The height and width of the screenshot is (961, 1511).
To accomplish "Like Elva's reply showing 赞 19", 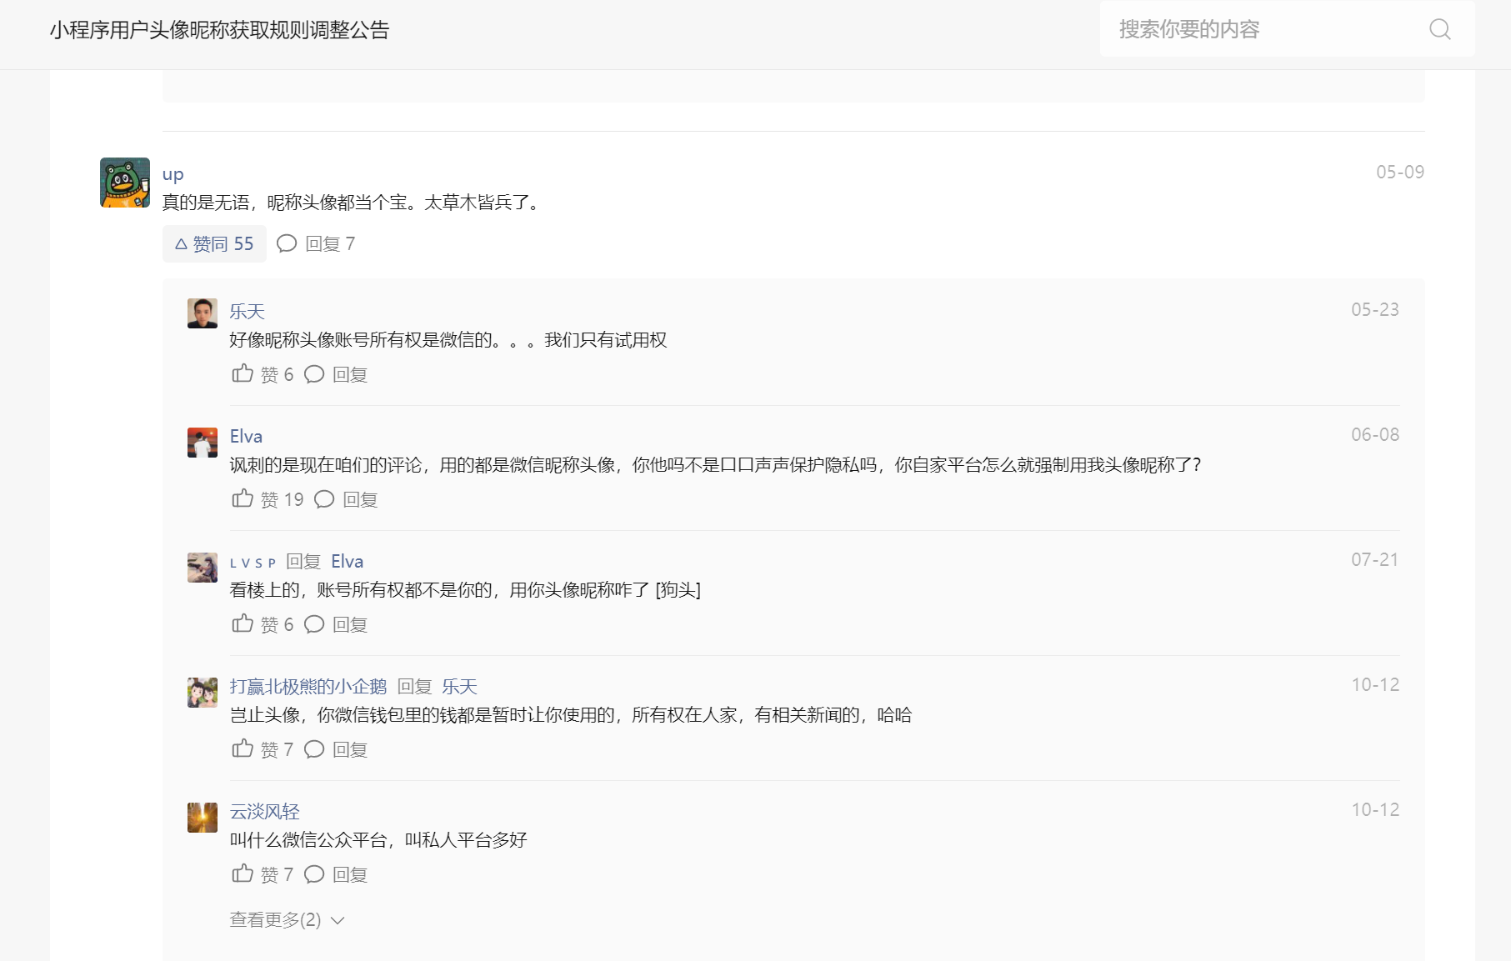I will click(x=243, y=498).
